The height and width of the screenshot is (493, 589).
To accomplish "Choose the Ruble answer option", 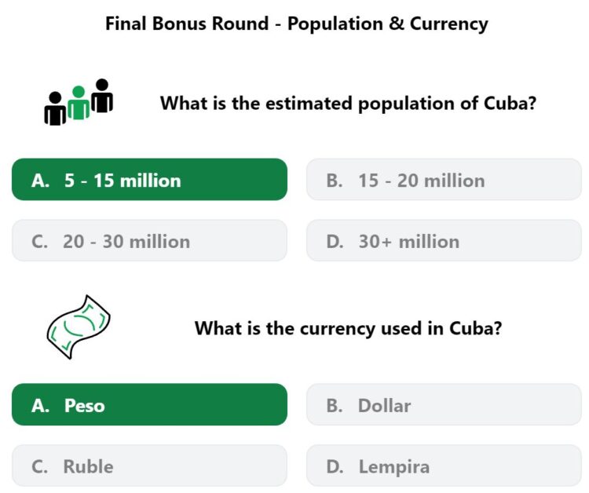I will tap(149, 466).
